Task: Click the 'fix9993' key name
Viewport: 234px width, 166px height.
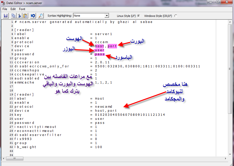Action: tap(23, 139)
